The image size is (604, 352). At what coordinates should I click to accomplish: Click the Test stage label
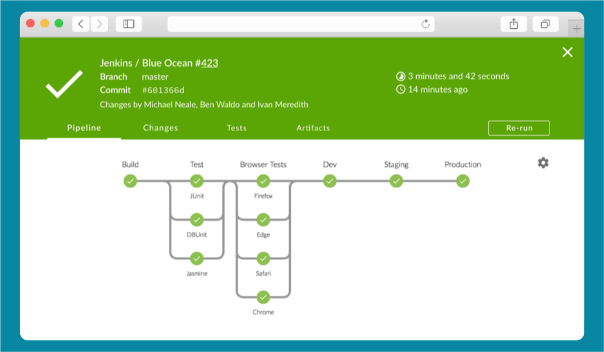(x=197, y=164)
